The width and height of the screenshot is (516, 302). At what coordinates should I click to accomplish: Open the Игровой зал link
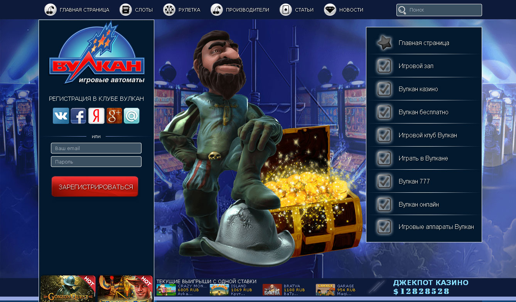click(416, 66)
